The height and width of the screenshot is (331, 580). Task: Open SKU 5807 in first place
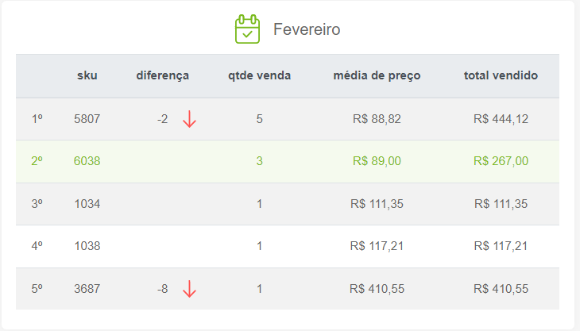coord(87,119)
